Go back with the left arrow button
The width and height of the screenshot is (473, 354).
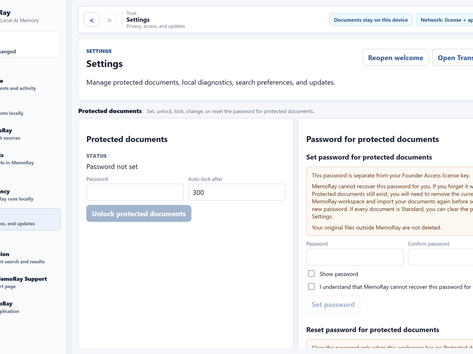point(91,20)
